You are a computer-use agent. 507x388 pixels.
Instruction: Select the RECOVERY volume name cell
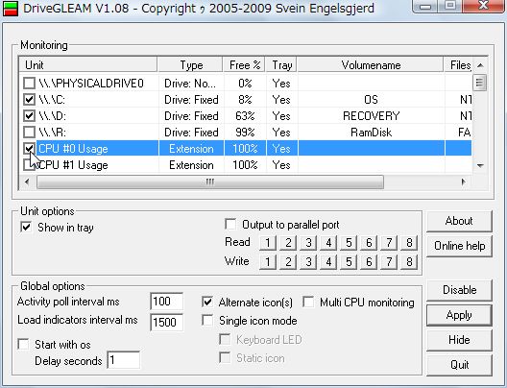coord(371,116)
